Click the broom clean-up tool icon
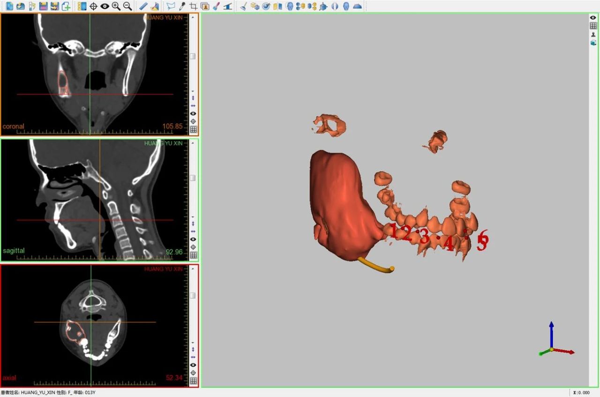This screenshot has height=397, width=600. (x=243, y=6)
